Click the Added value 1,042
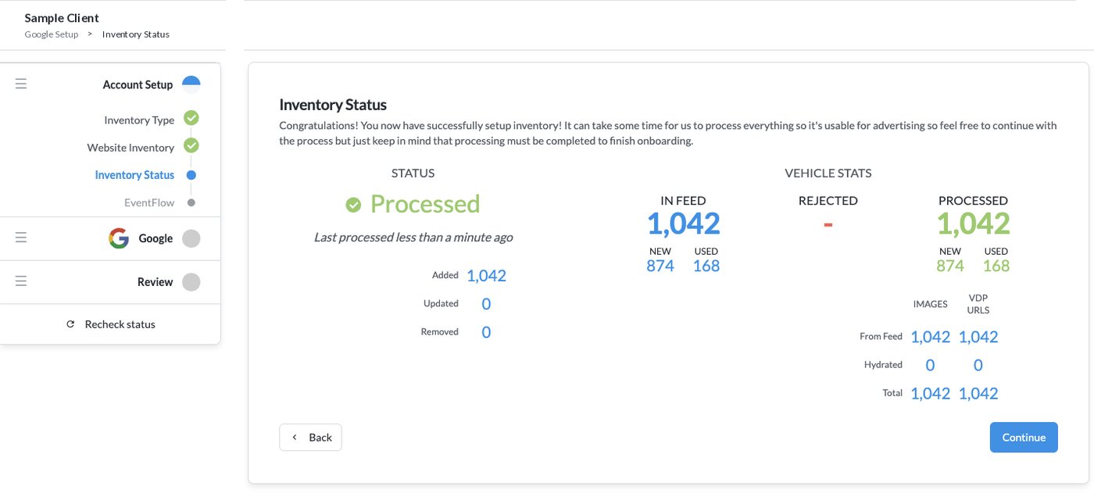The width and height of the screenshot is (1094, 497). [486, 276]
